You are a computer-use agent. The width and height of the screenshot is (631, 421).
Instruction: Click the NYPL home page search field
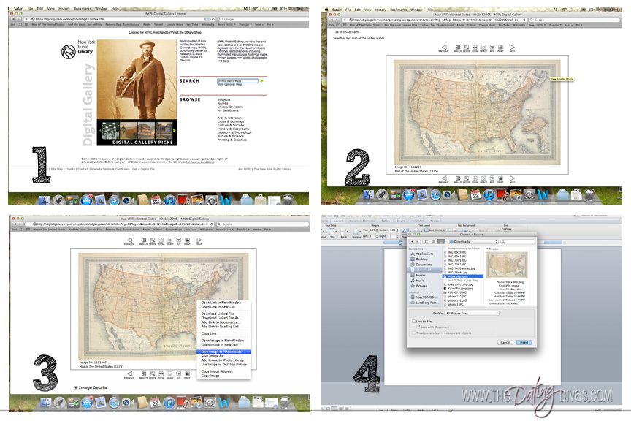click(x=238, y=81)
